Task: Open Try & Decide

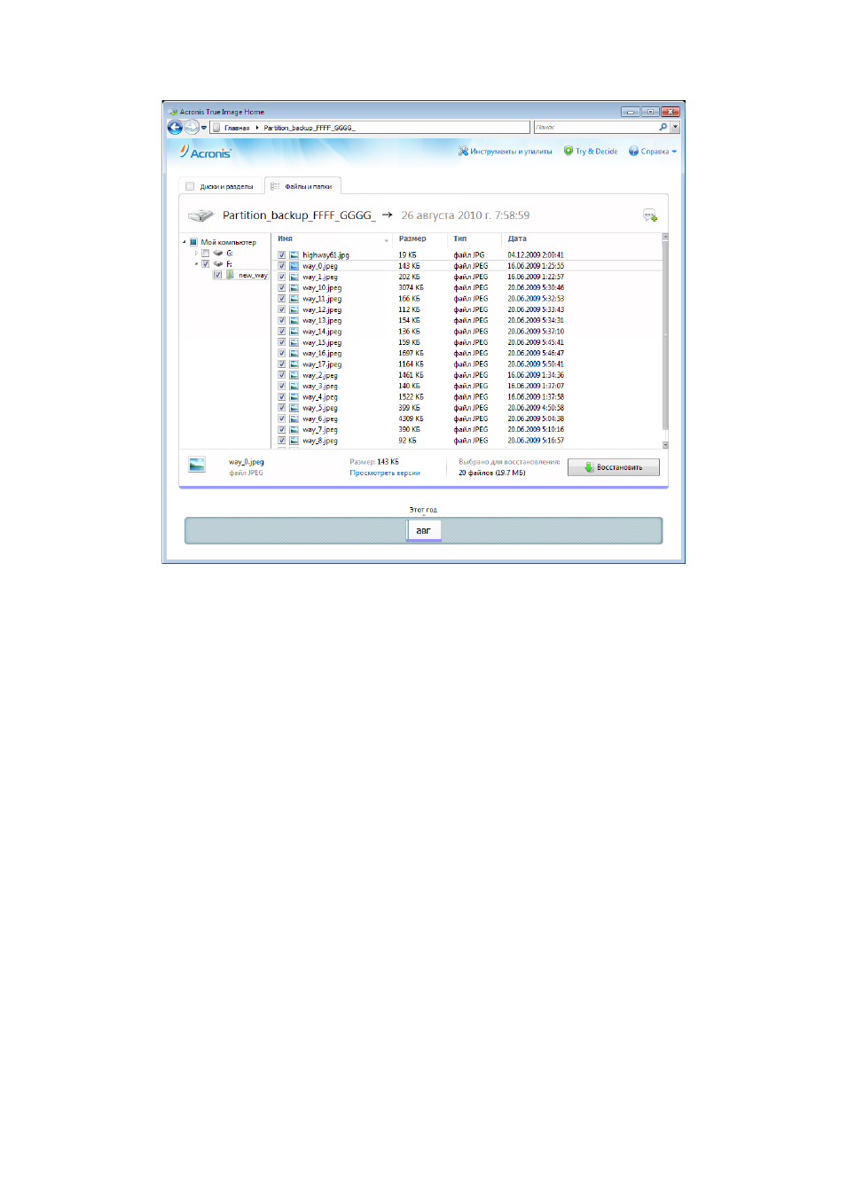Action: click(591, 152)
